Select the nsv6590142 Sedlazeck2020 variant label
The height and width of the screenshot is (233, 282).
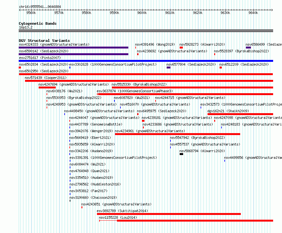coord(44,51)
